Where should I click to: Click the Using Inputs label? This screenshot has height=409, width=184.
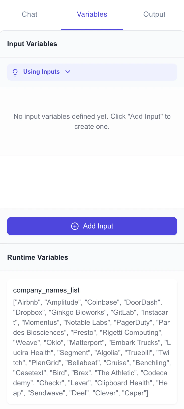(41, 72)
